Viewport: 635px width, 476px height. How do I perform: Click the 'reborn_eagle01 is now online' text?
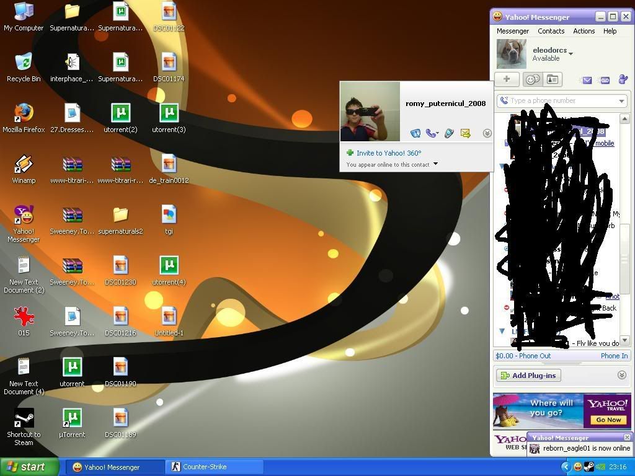(587, 449)
